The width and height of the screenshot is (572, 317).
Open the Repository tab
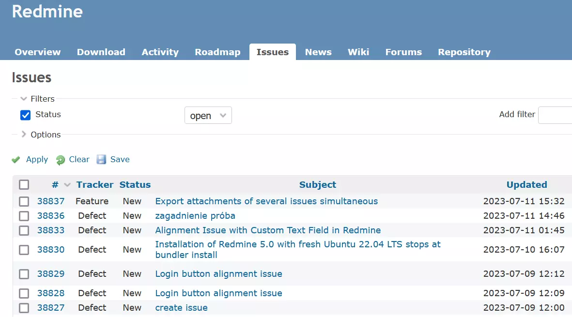tap(464, 52)
